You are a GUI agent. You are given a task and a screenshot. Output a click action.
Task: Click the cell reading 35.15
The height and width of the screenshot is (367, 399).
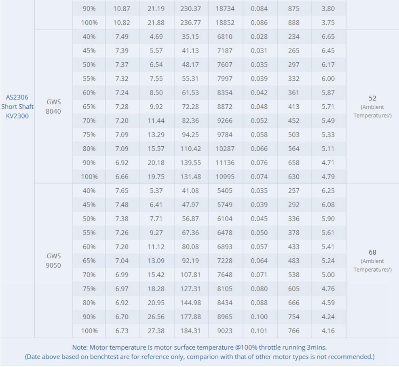click(x=190, y=37)
